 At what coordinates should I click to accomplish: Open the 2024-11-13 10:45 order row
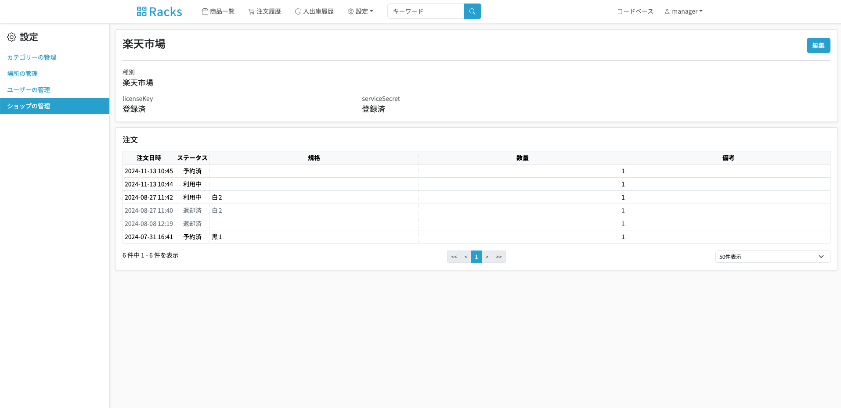149,171
